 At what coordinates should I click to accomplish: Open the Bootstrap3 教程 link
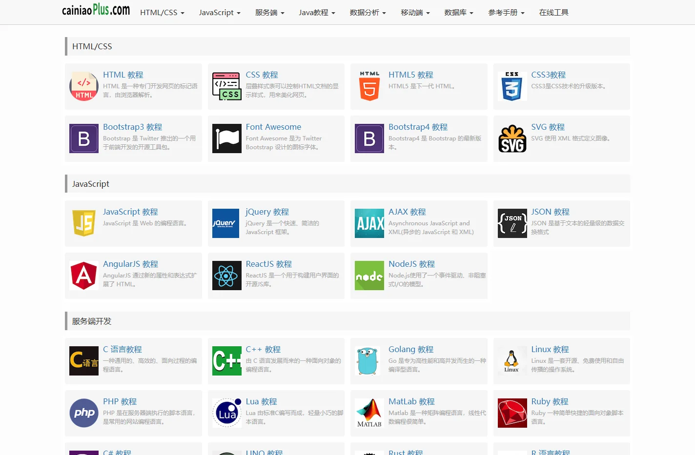[132, 127]
